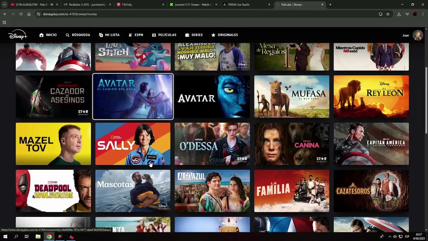The width and height of the screenshot is (428, 241).
Task: Click the Series icon in navigation
Action: tap(187, 35)
